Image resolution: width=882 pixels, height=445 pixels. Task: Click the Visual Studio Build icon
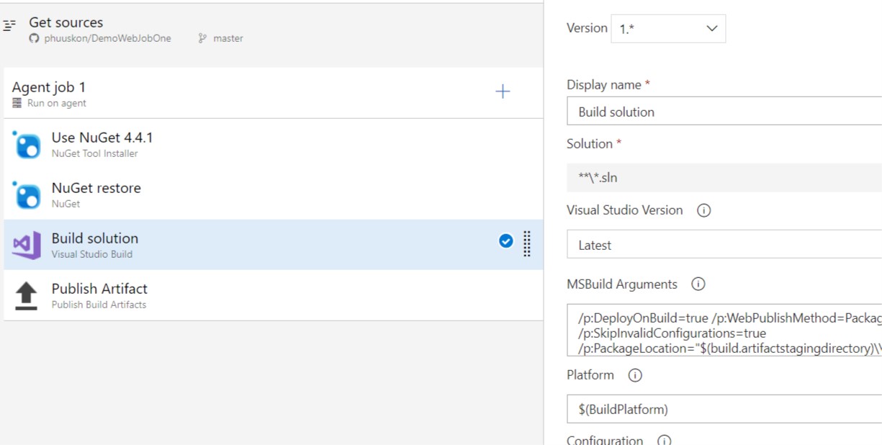27,245
